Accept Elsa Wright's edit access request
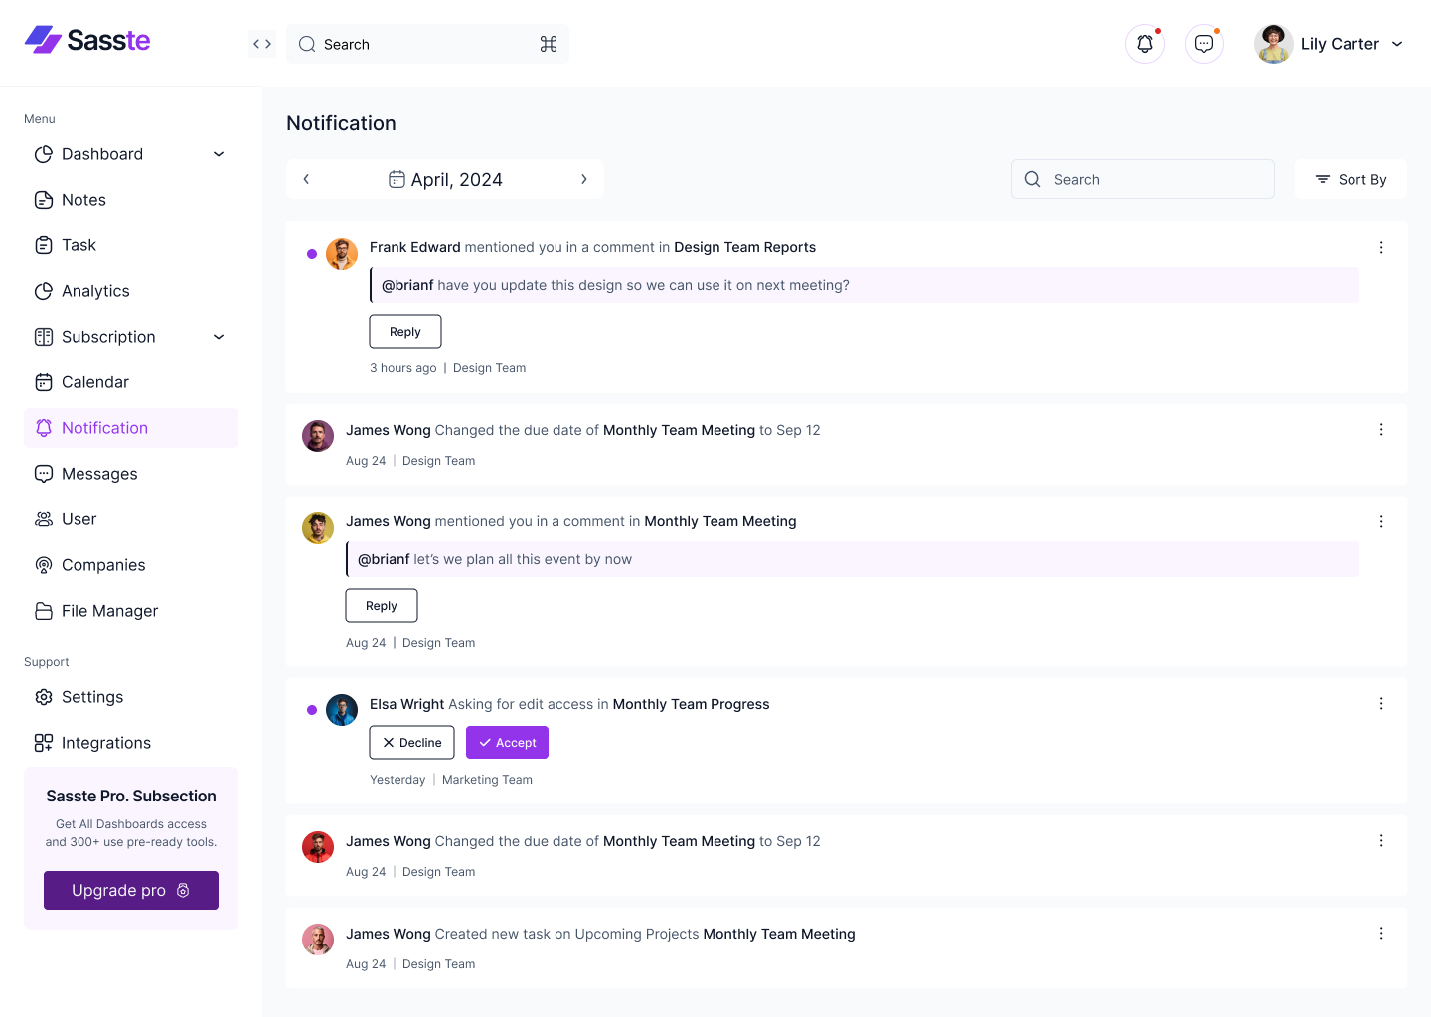Screen dimensions: 1431x1017 point(507,742)
